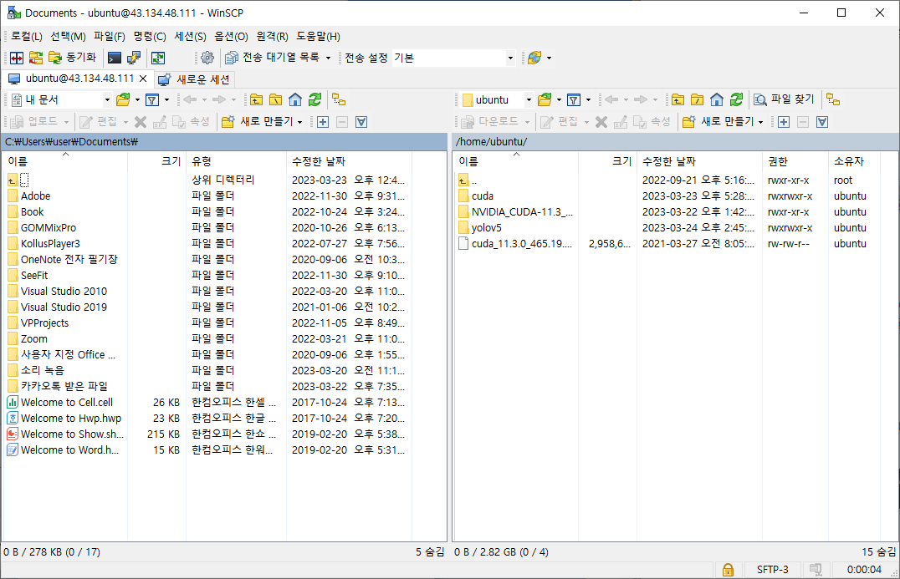The image size is (900, 579).
Task: Click local select-all filter icon
Action: click(x=361, y=121)
